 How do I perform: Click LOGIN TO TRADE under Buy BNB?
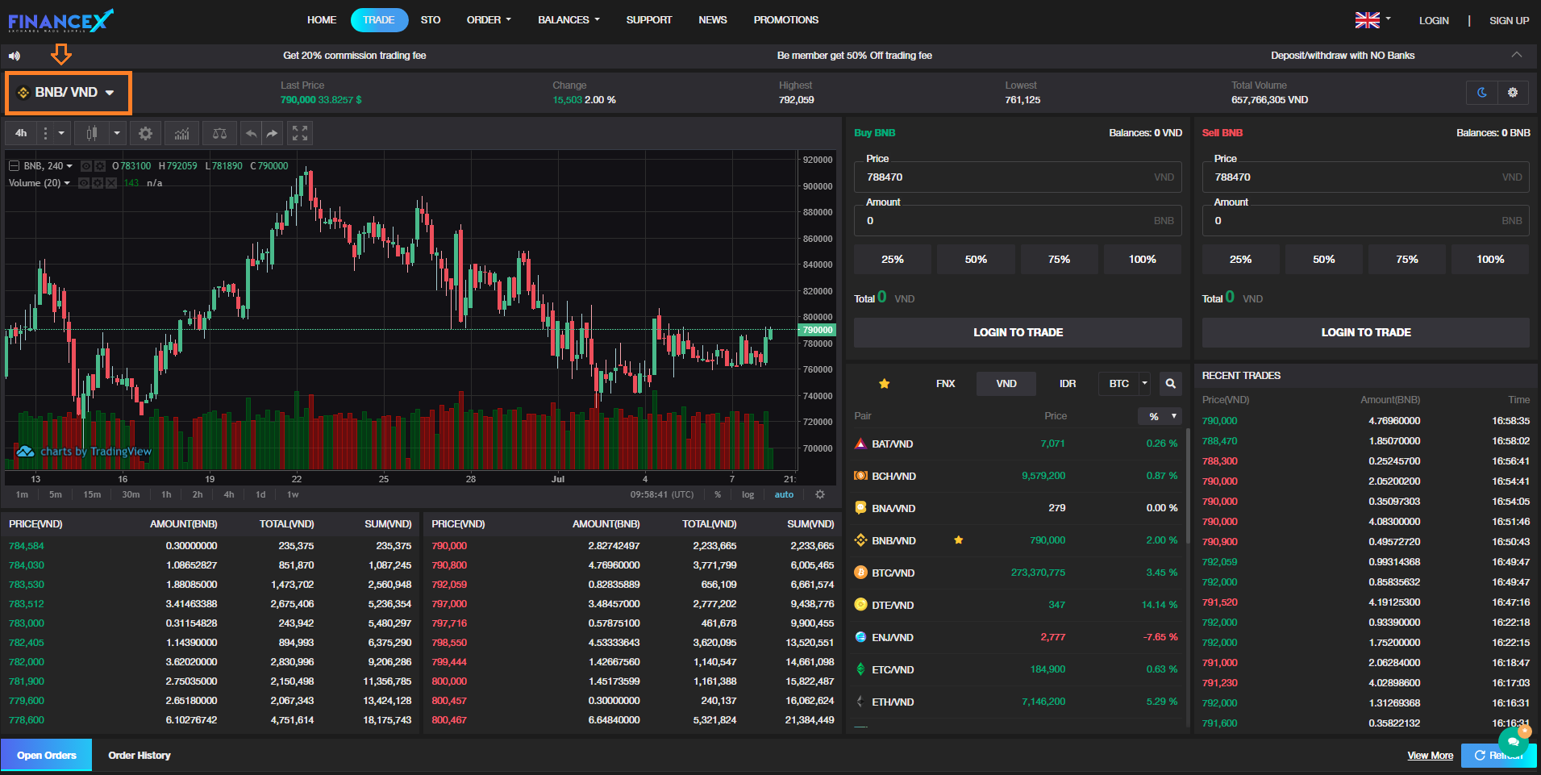[x=1018, y=332]
